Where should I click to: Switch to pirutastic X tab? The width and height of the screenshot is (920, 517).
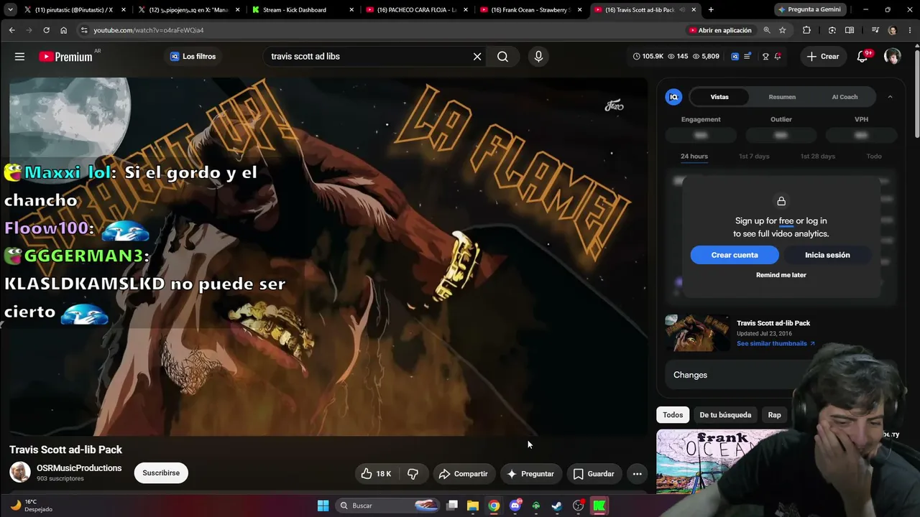pyautogui.click(x=73, y=10)
